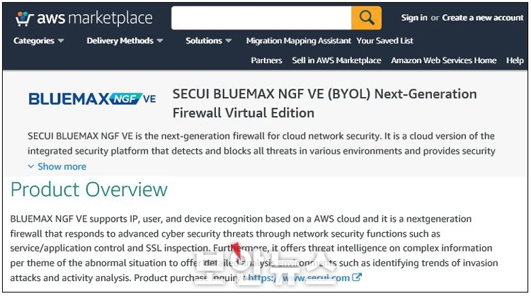The height and width of the screenshot is (296, 531).
Task: Open the www.secui.com hyperlink
Action: pos(299,278)
